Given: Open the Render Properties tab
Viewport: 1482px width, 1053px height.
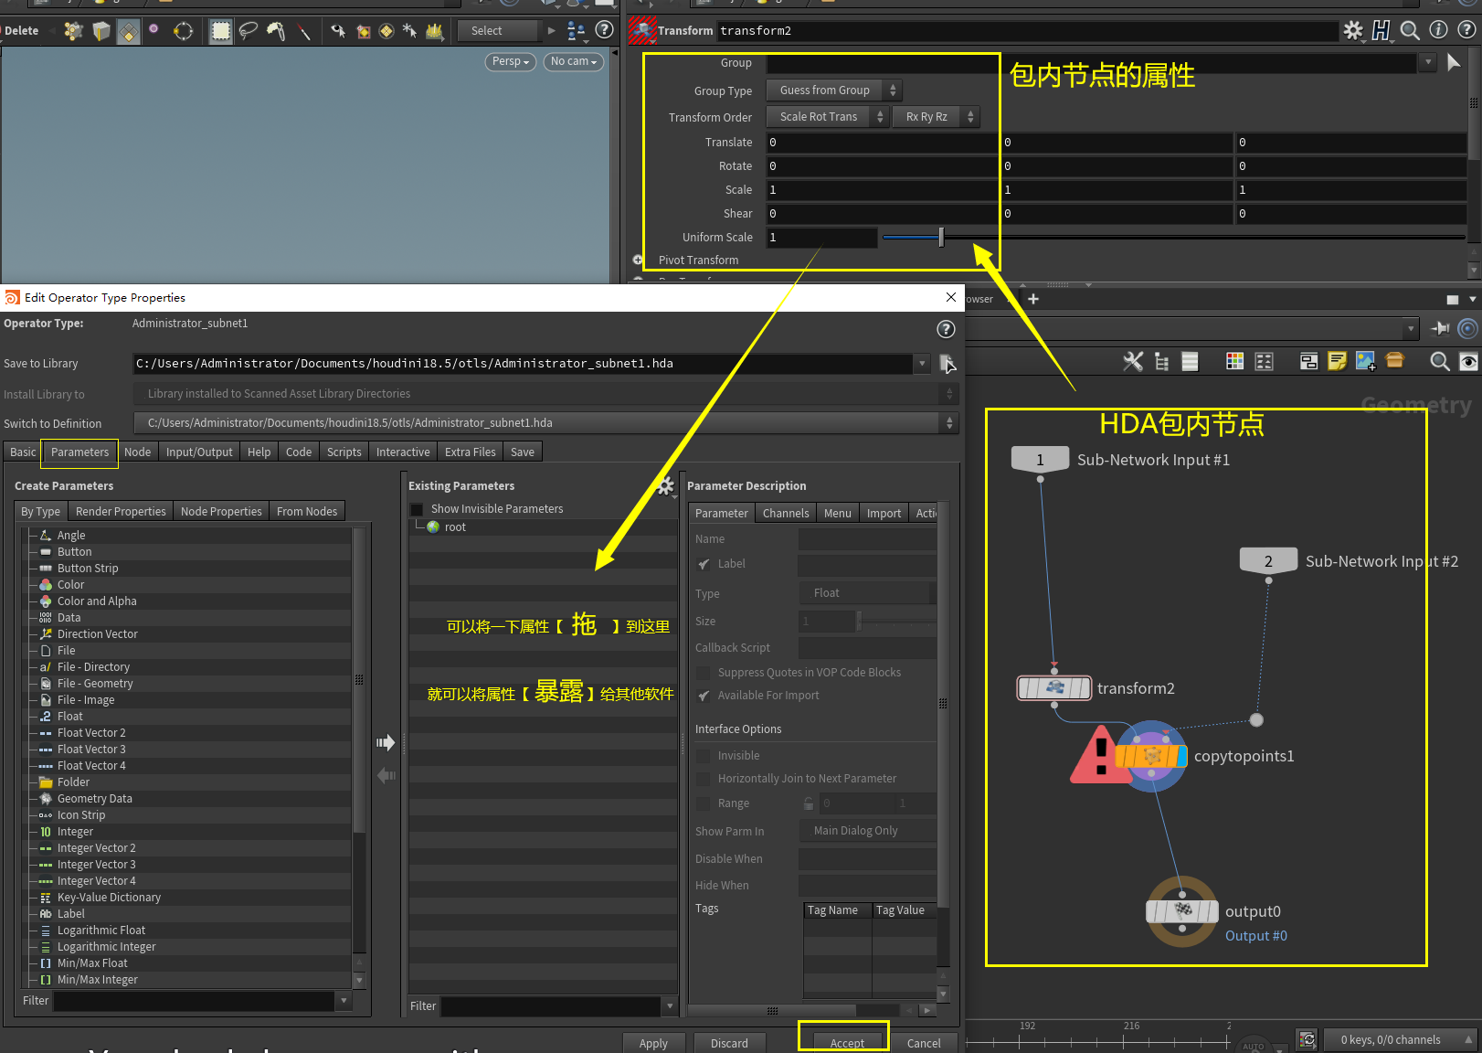Looking at the screenshot, I should (121, 511).
